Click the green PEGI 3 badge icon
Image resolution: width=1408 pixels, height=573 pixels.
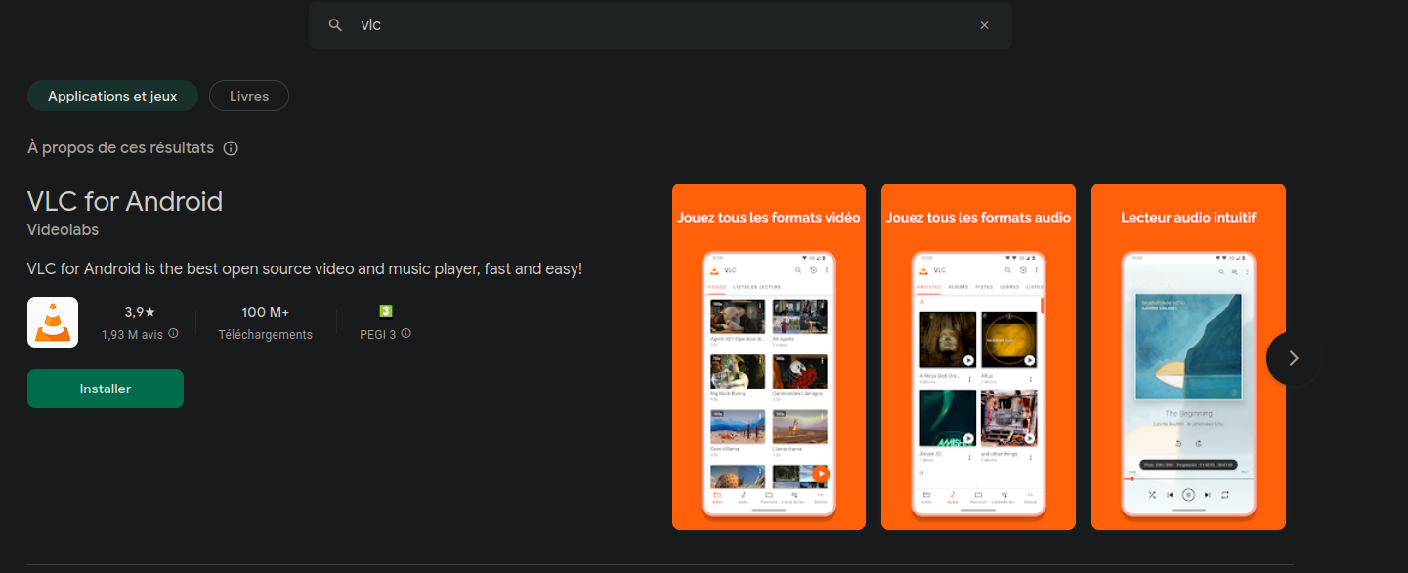click(x=386, y=311)
